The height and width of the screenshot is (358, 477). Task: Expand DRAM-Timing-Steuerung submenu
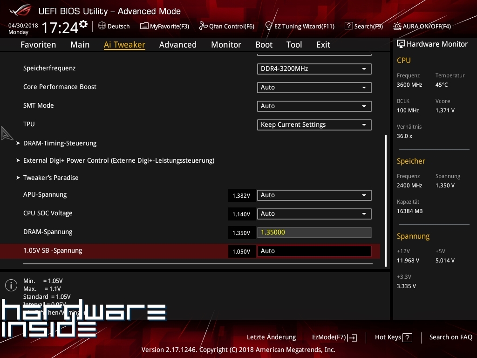60,143
